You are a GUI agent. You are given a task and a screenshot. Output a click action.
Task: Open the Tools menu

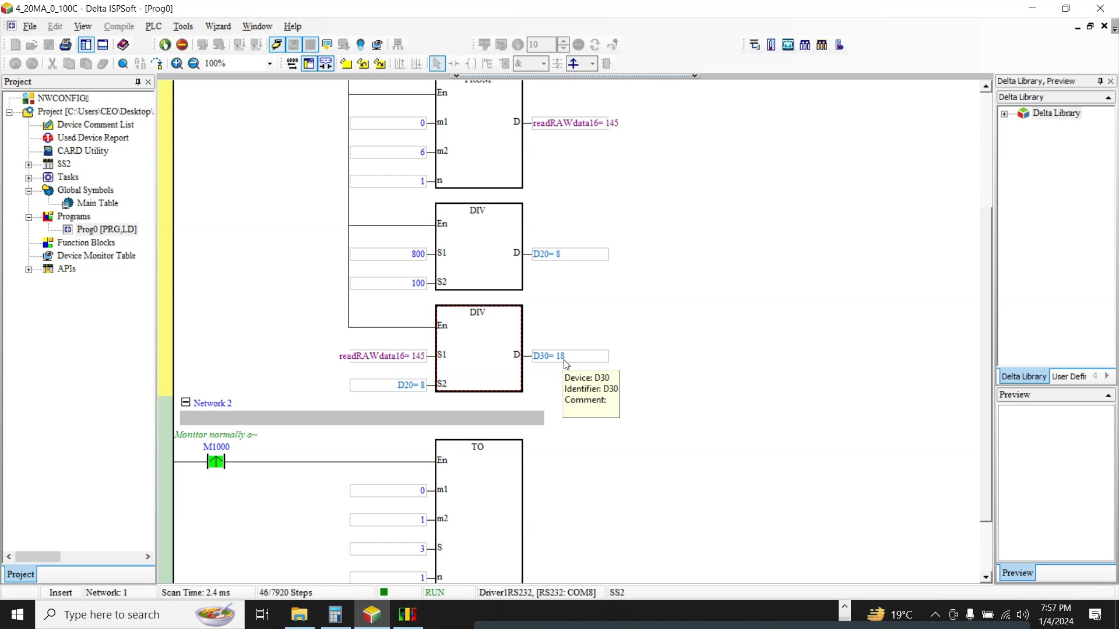click(183, 26)
